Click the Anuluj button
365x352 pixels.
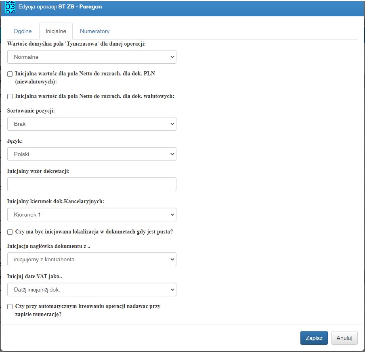pyautogui.click(x=344, y=338)
